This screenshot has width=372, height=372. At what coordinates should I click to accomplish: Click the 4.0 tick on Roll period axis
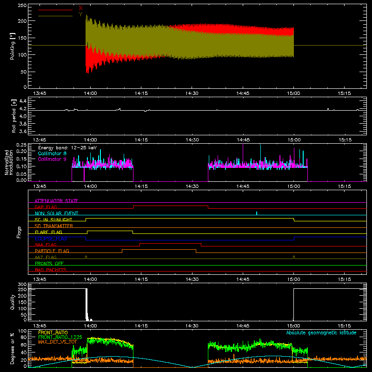tap(22, 116)
